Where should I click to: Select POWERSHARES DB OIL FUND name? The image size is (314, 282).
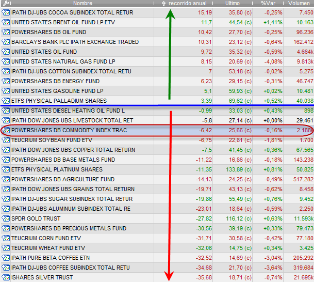pos(49,33)
